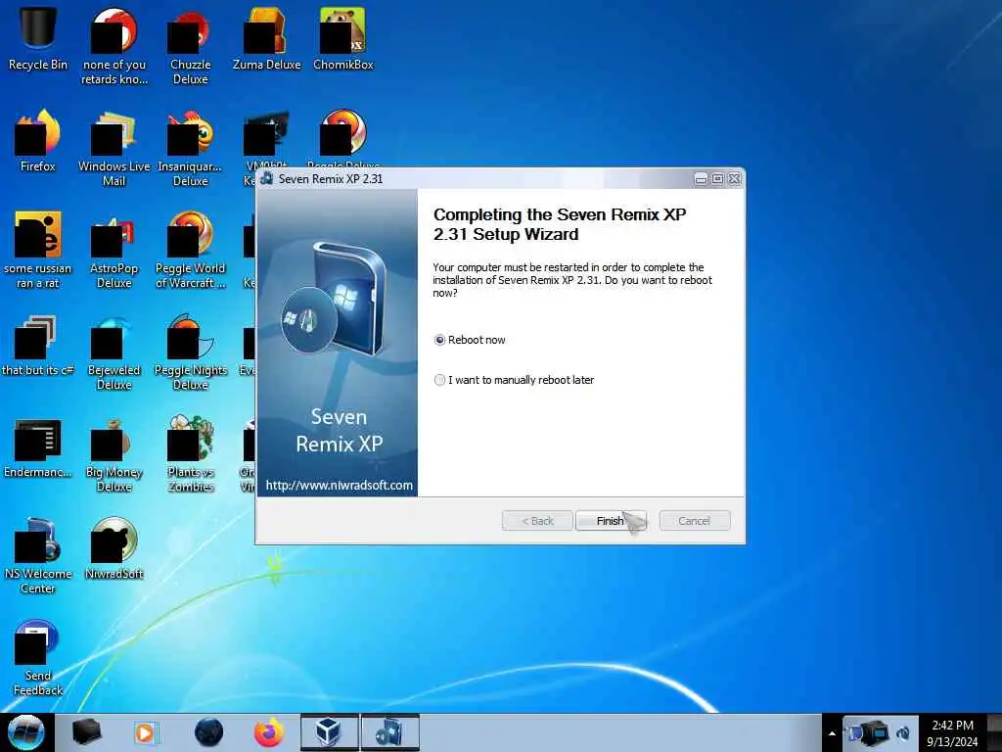Open the clock showing 2:42 PM

[952, 733]
